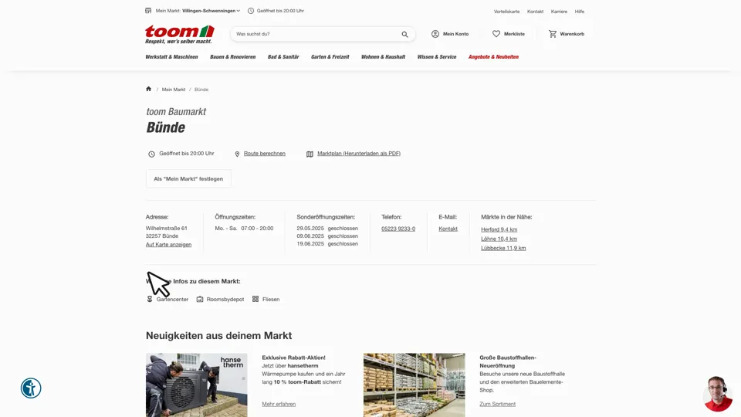Click the Roomsbydepot icon

pyautogui.click(x=200, y=300)
